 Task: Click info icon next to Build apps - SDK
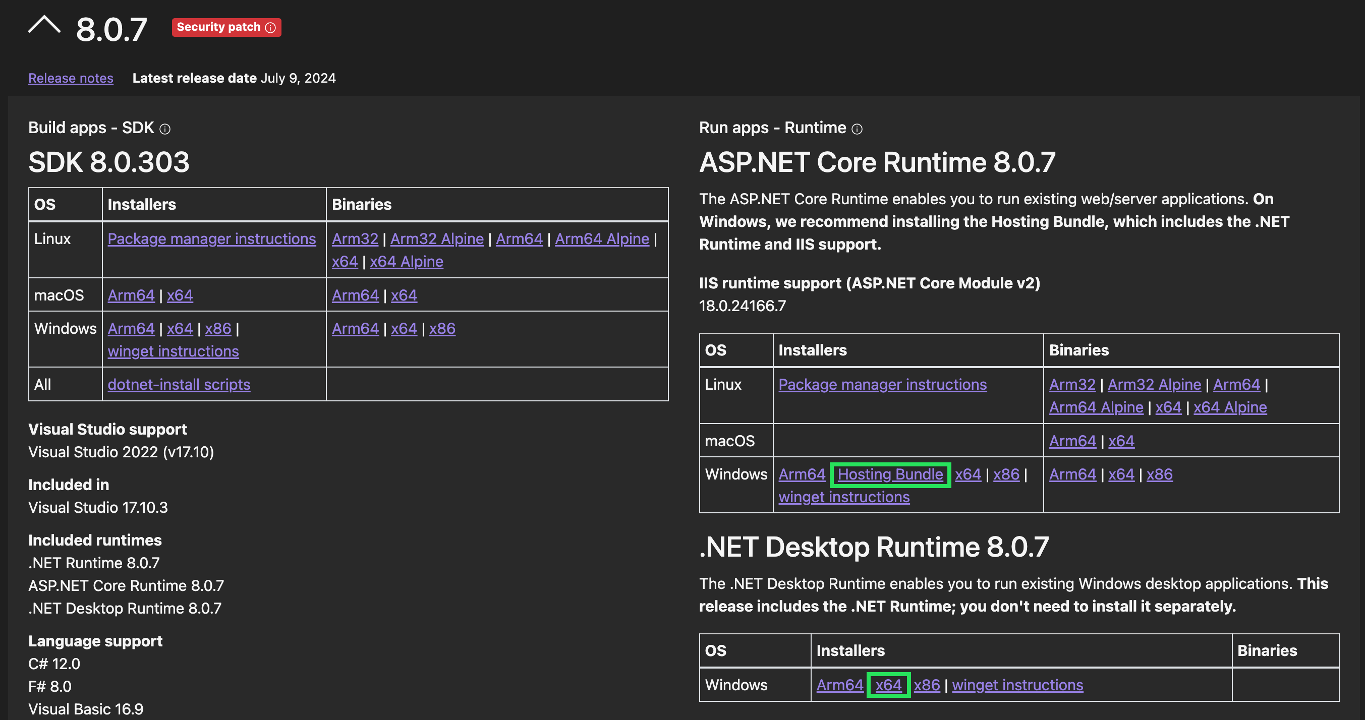point(165,129)
